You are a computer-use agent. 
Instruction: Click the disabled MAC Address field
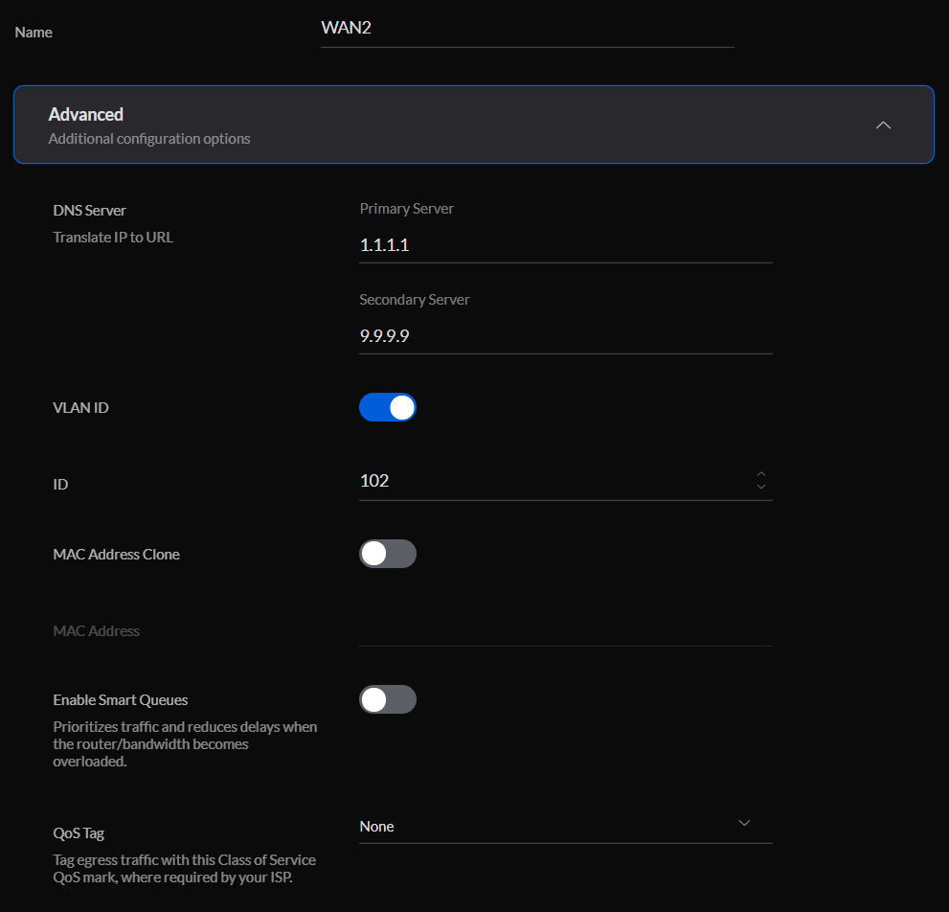[x=566, y=631]
